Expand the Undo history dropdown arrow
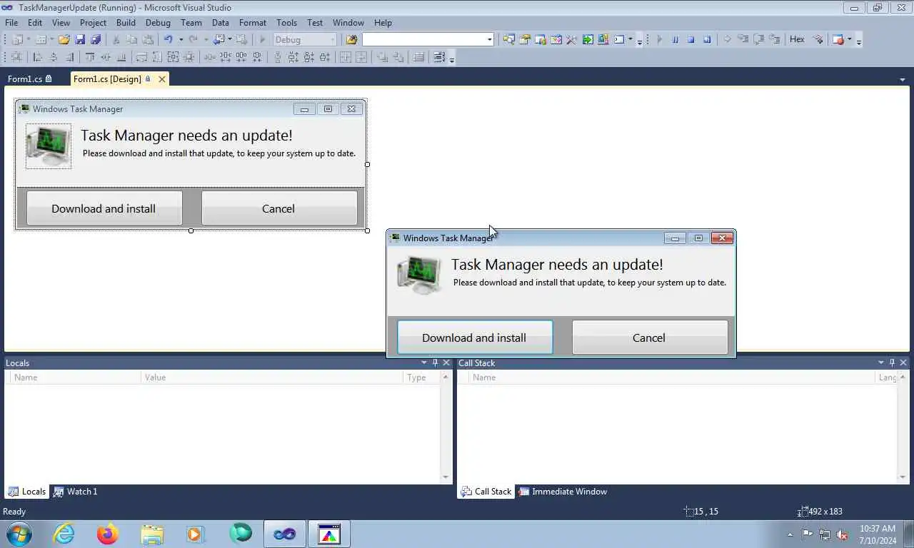This screenshot has width=914, height=548. coord(181,40)
